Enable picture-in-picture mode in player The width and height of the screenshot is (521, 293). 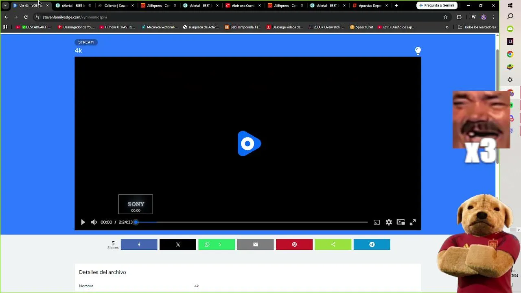pos(401,222)
